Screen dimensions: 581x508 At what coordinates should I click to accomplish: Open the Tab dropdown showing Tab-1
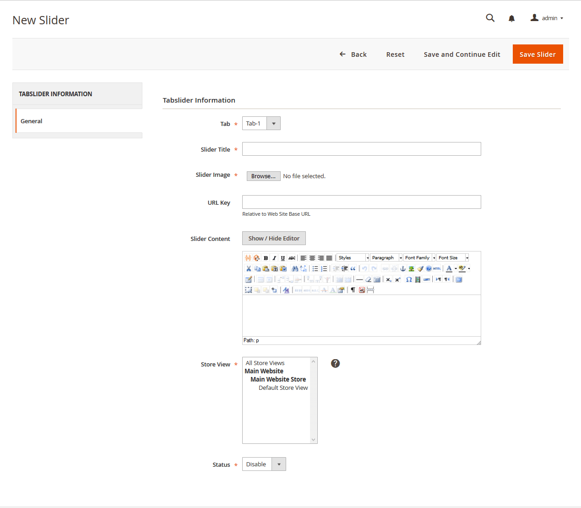tap(261, 123)
